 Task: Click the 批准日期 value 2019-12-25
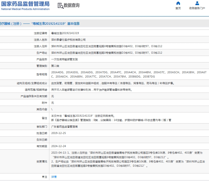59,133
